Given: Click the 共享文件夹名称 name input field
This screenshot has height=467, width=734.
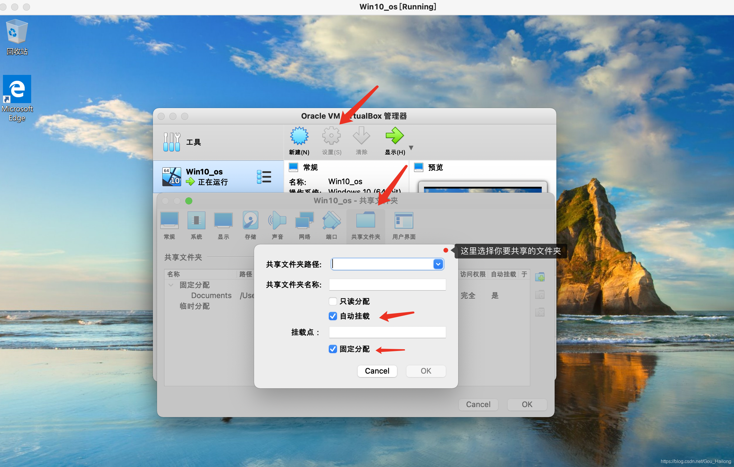Looking at the screenshot, I should tap(387, 284).
